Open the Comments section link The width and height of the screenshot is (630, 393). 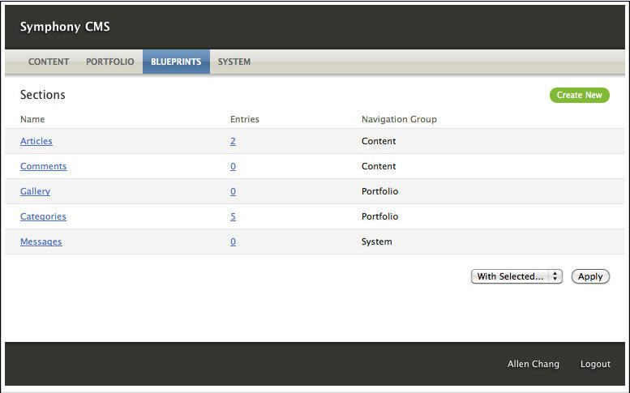(x=44, y=166)
